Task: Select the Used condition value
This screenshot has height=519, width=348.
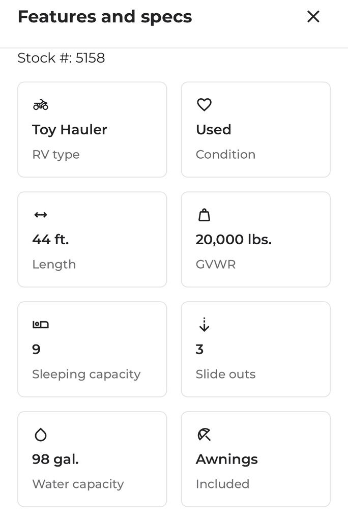Action: 214,130
